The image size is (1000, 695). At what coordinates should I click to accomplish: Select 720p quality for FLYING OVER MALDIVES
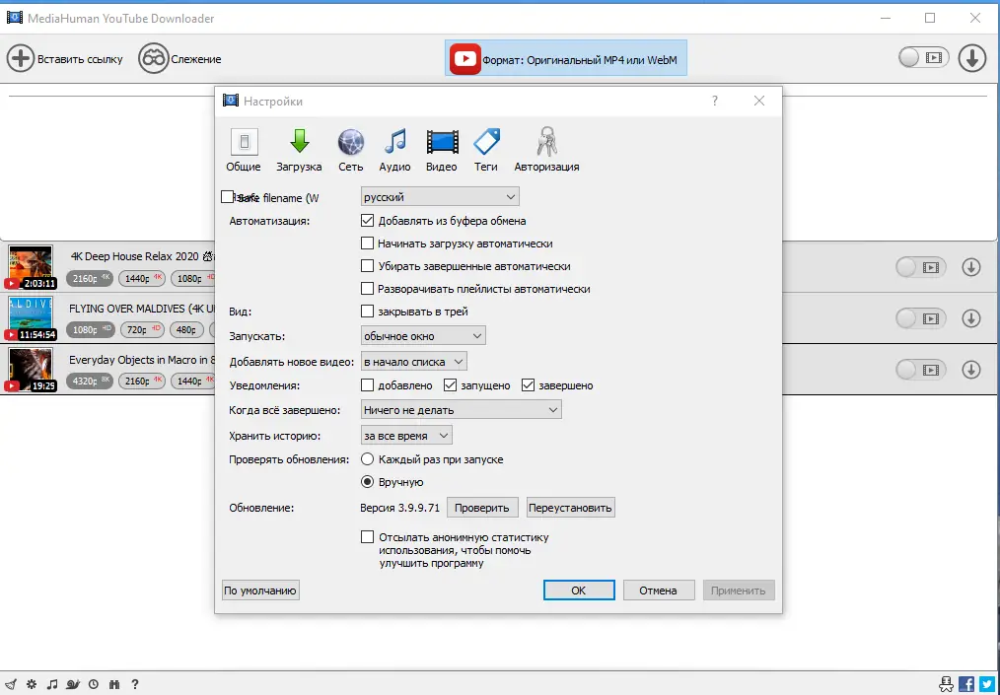142,329
